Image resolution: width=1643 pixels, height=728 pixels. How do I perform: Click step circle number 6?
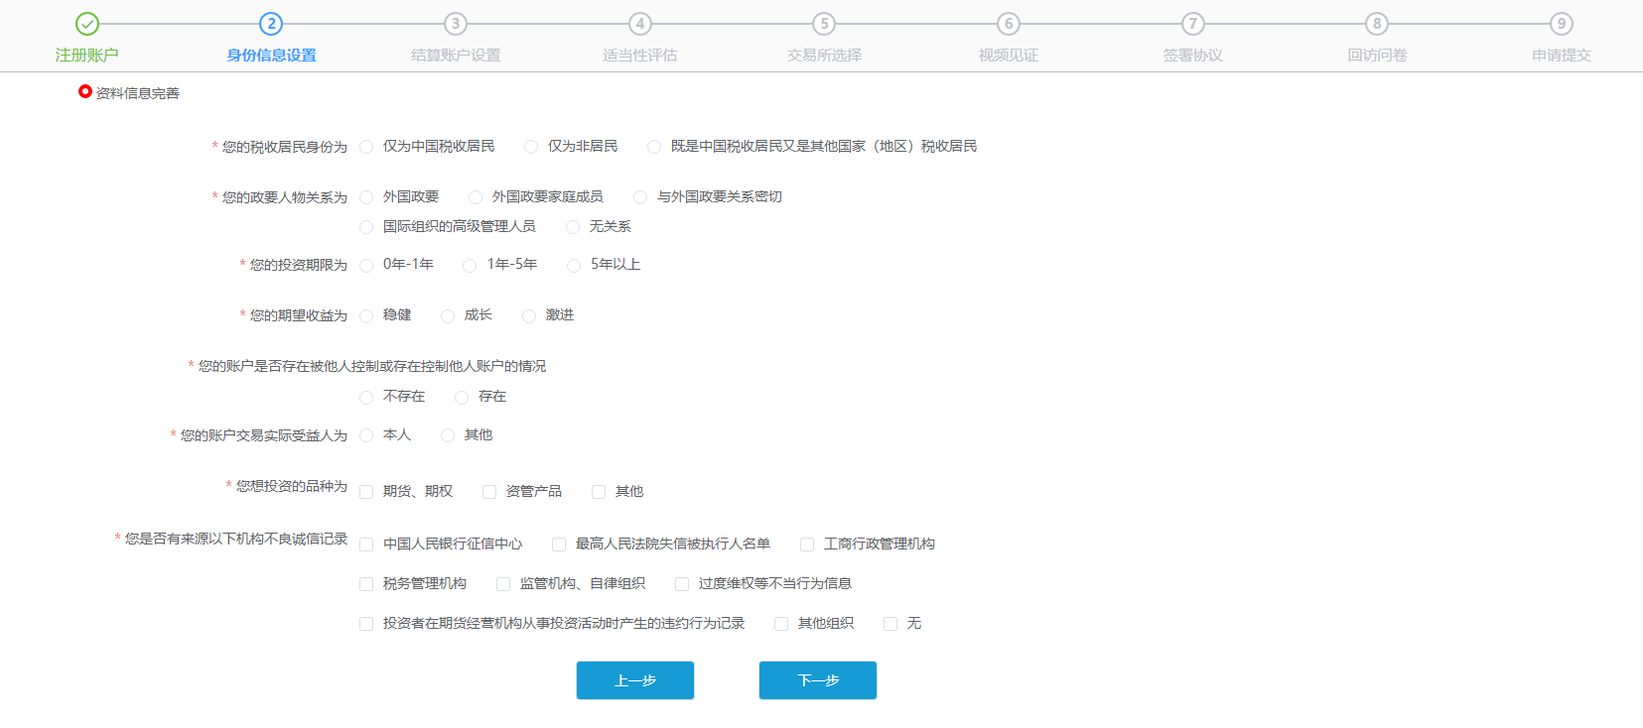coord(1009,24)
